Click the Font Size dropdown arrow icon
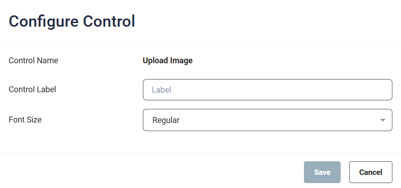 tap(383, 120)
